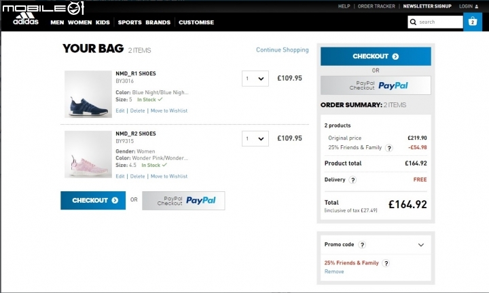
Task: Open the blue NMD_R1 shoe thumbnail
Action: (x=88, y=94)
